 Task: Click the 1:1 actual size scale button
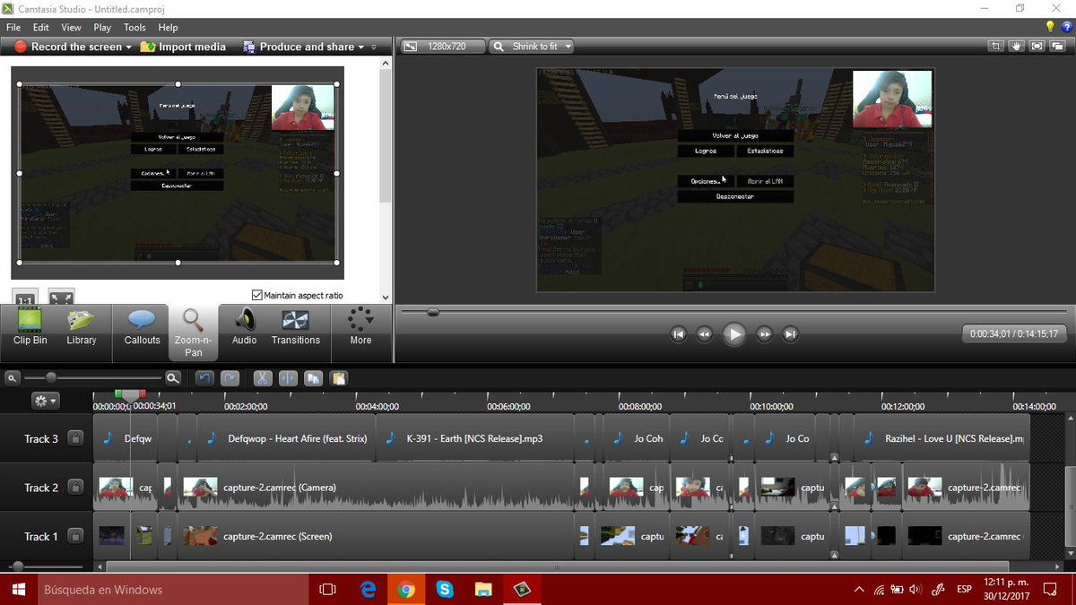tap(25, 298)
